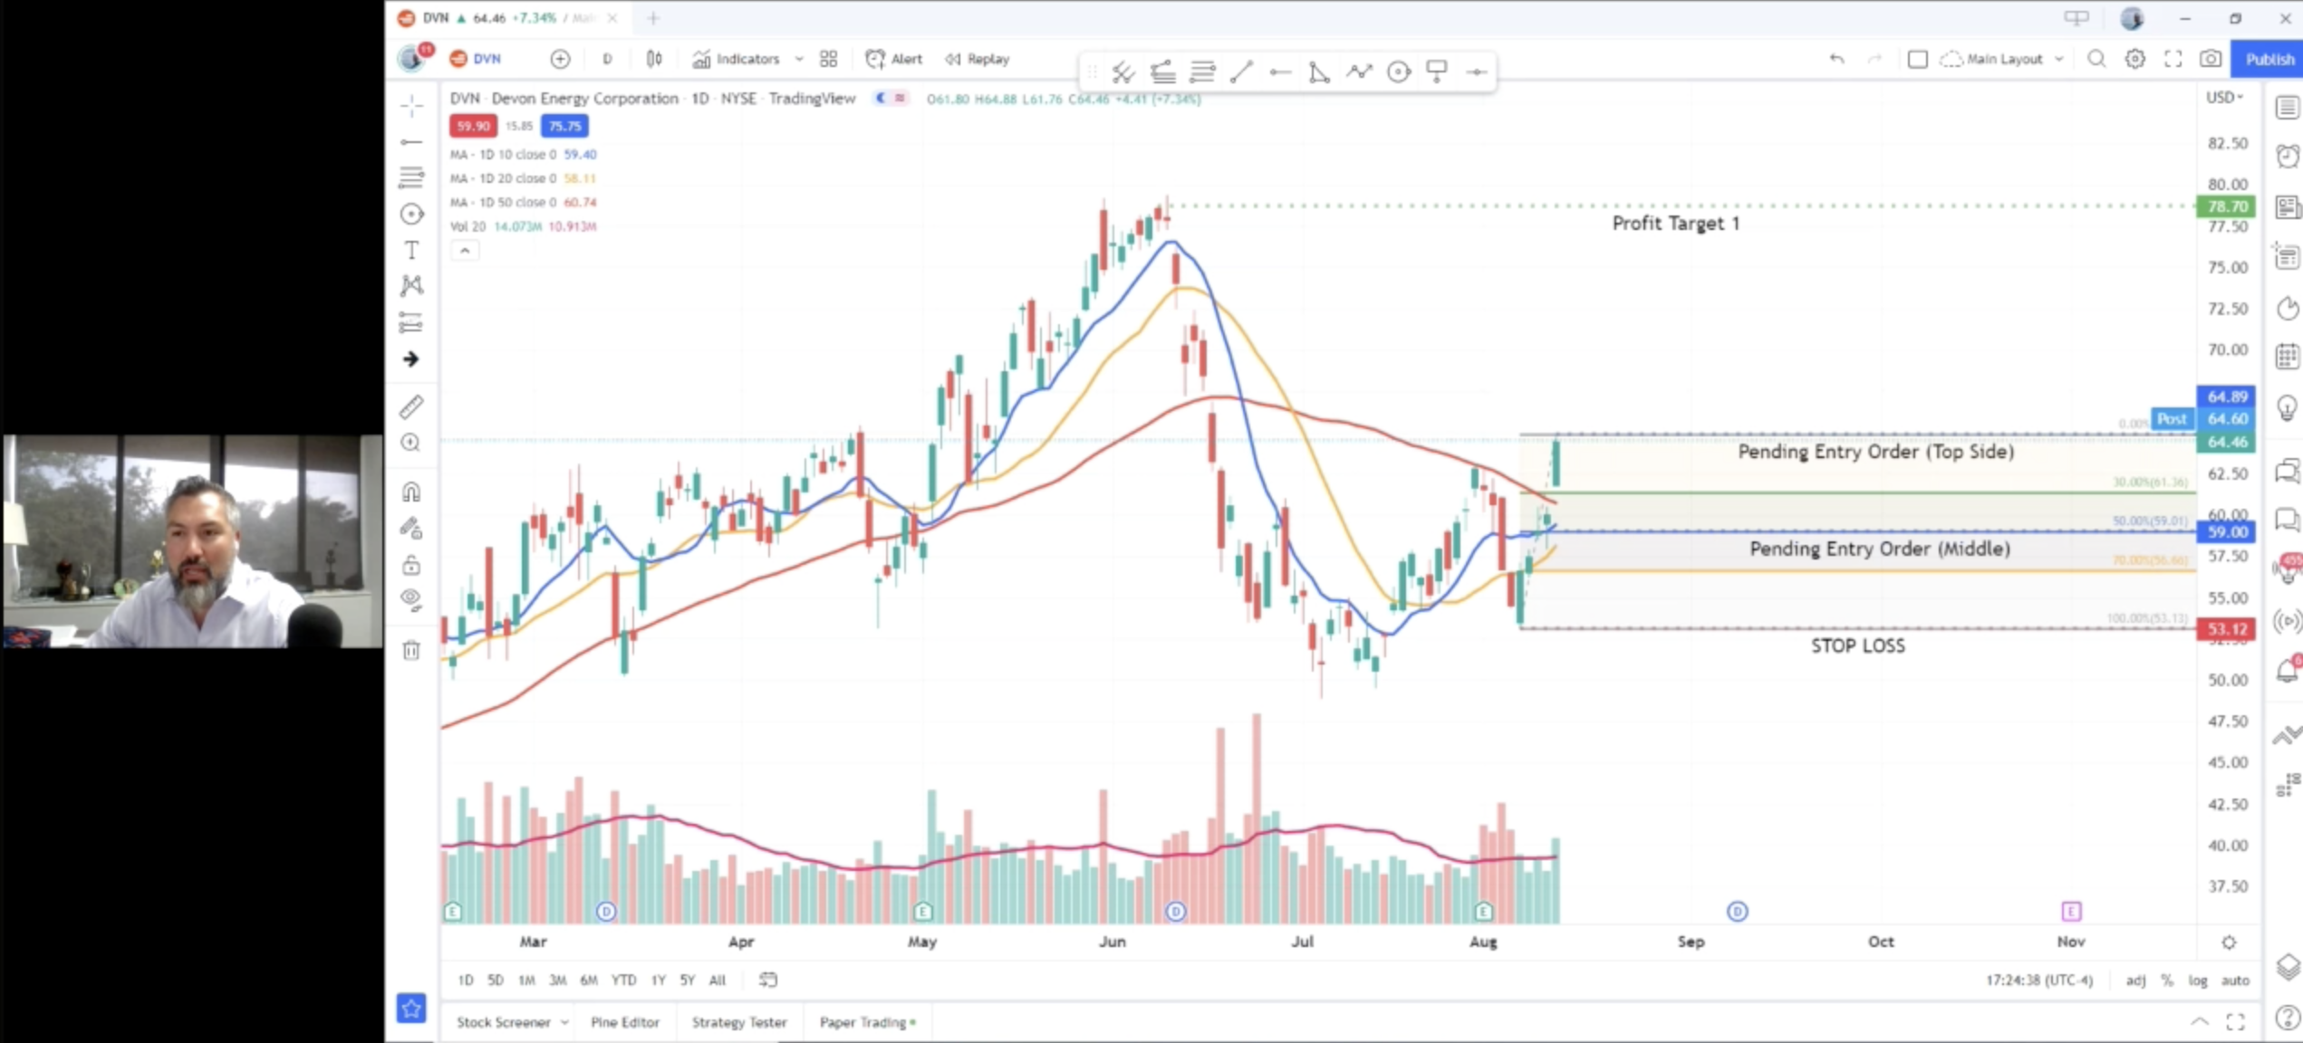The width and height of the screenshot is (2303, 1043).
Task: Click the blue Publish button
Action: click(2269, 59)
